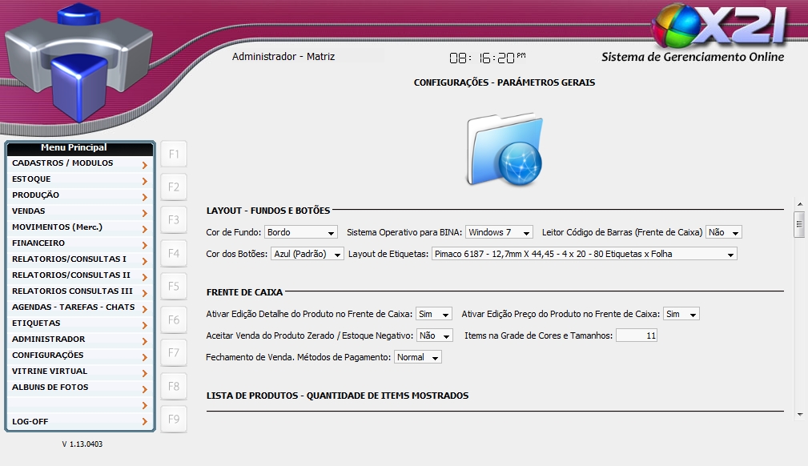
Task: Click the Items na Grade input field
Action: click(x=636, y=336)
